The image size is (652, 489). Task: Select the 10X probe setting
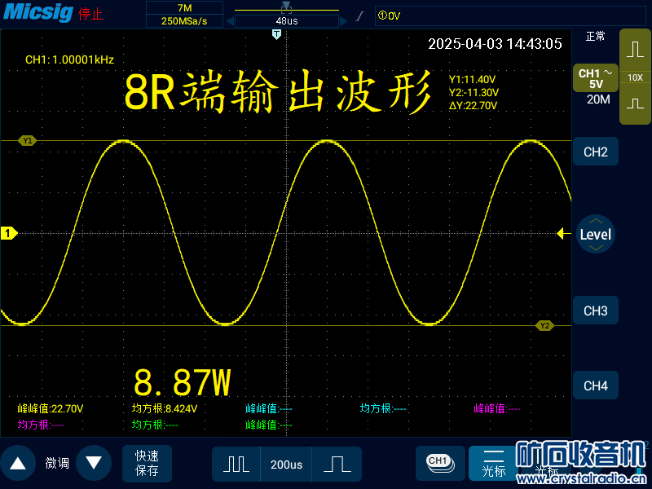(635, 77)
